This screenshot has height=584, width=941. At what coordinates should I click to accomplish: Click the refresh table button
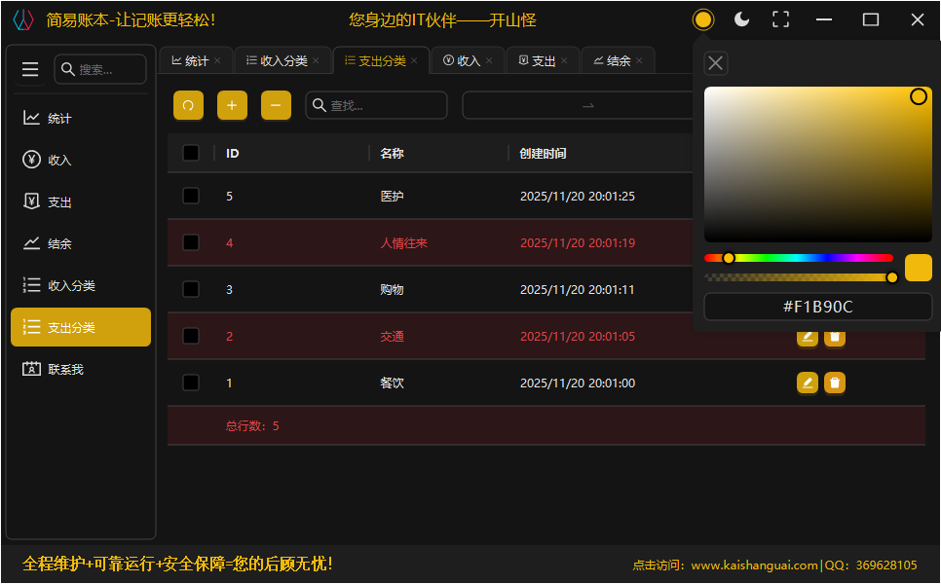[x=188, y=105]
